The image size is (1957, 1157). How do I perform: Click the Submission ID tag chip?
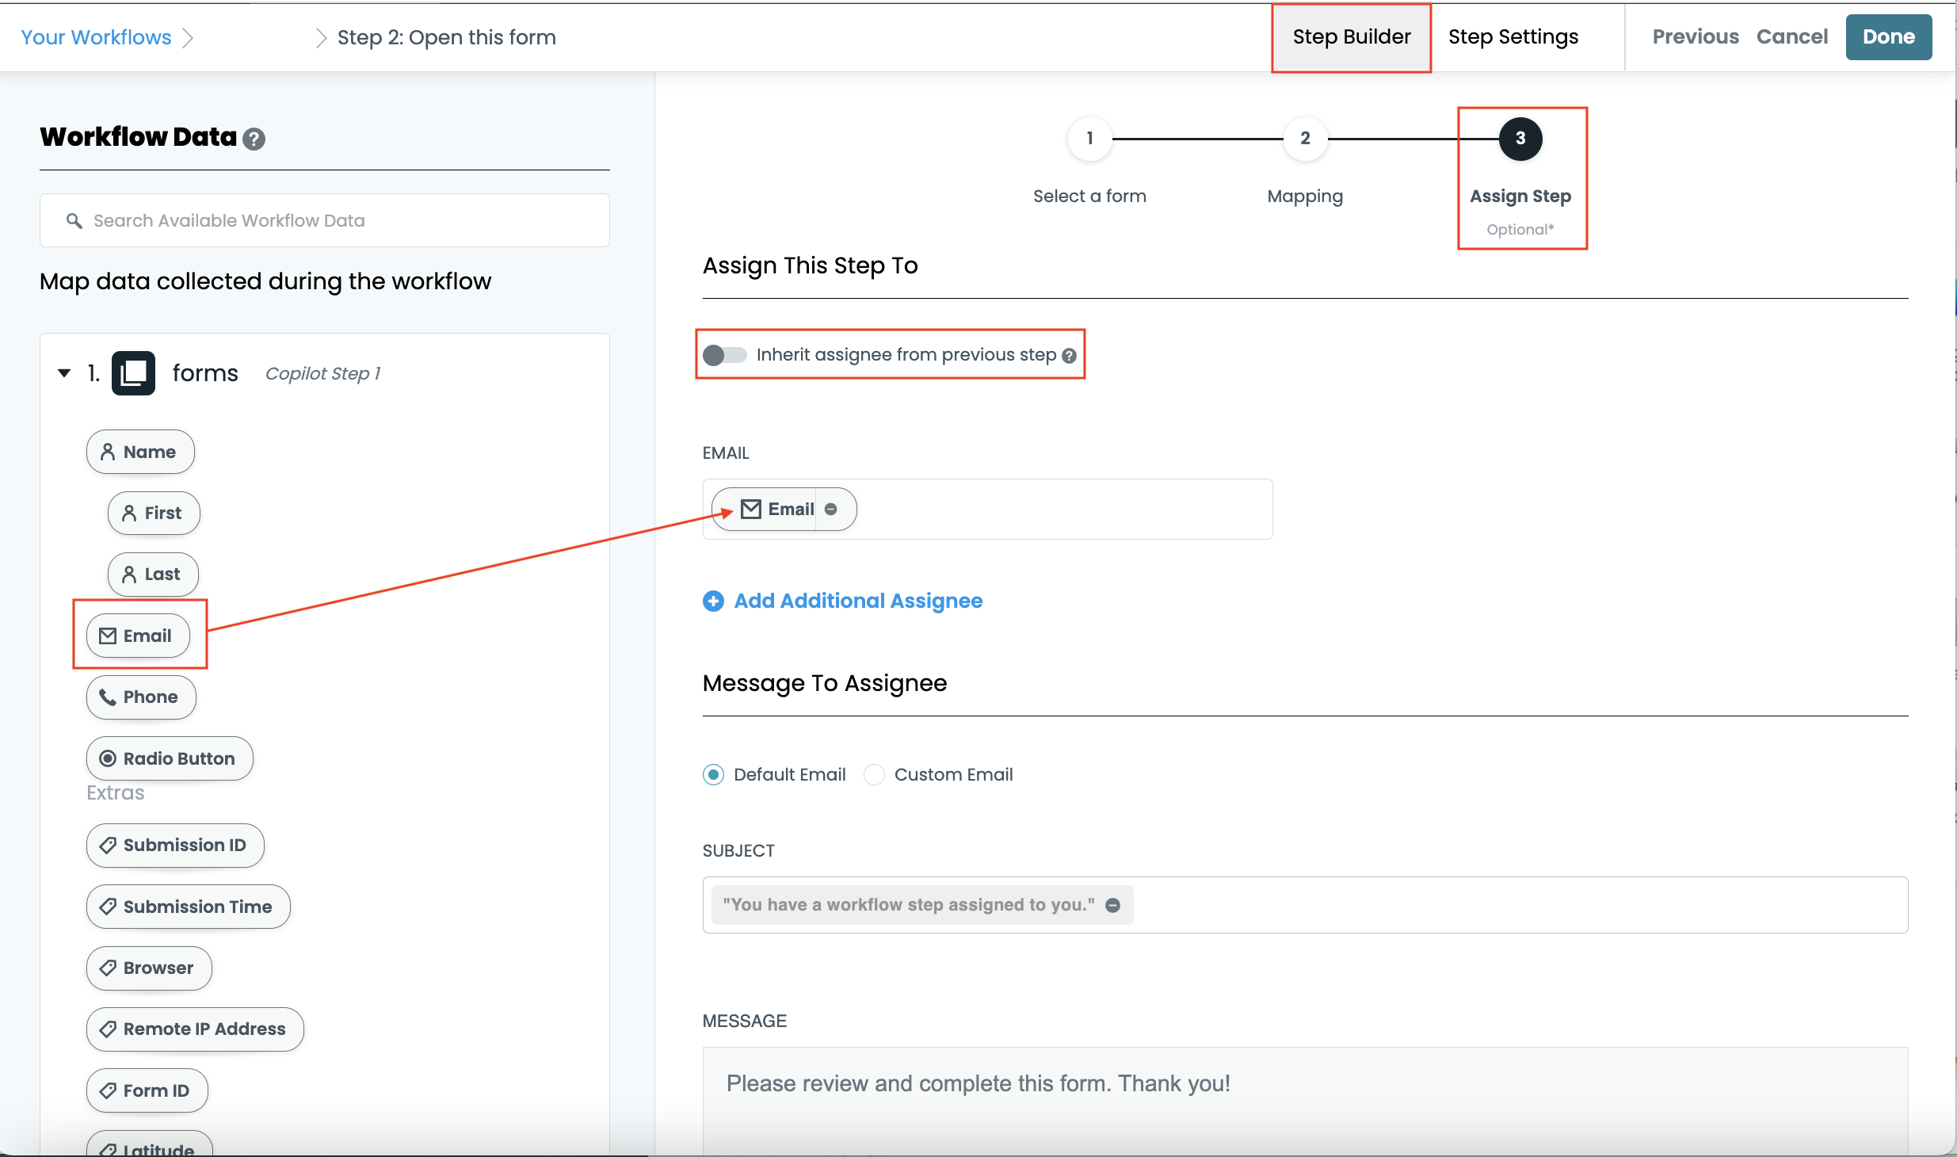coord(174,845)
